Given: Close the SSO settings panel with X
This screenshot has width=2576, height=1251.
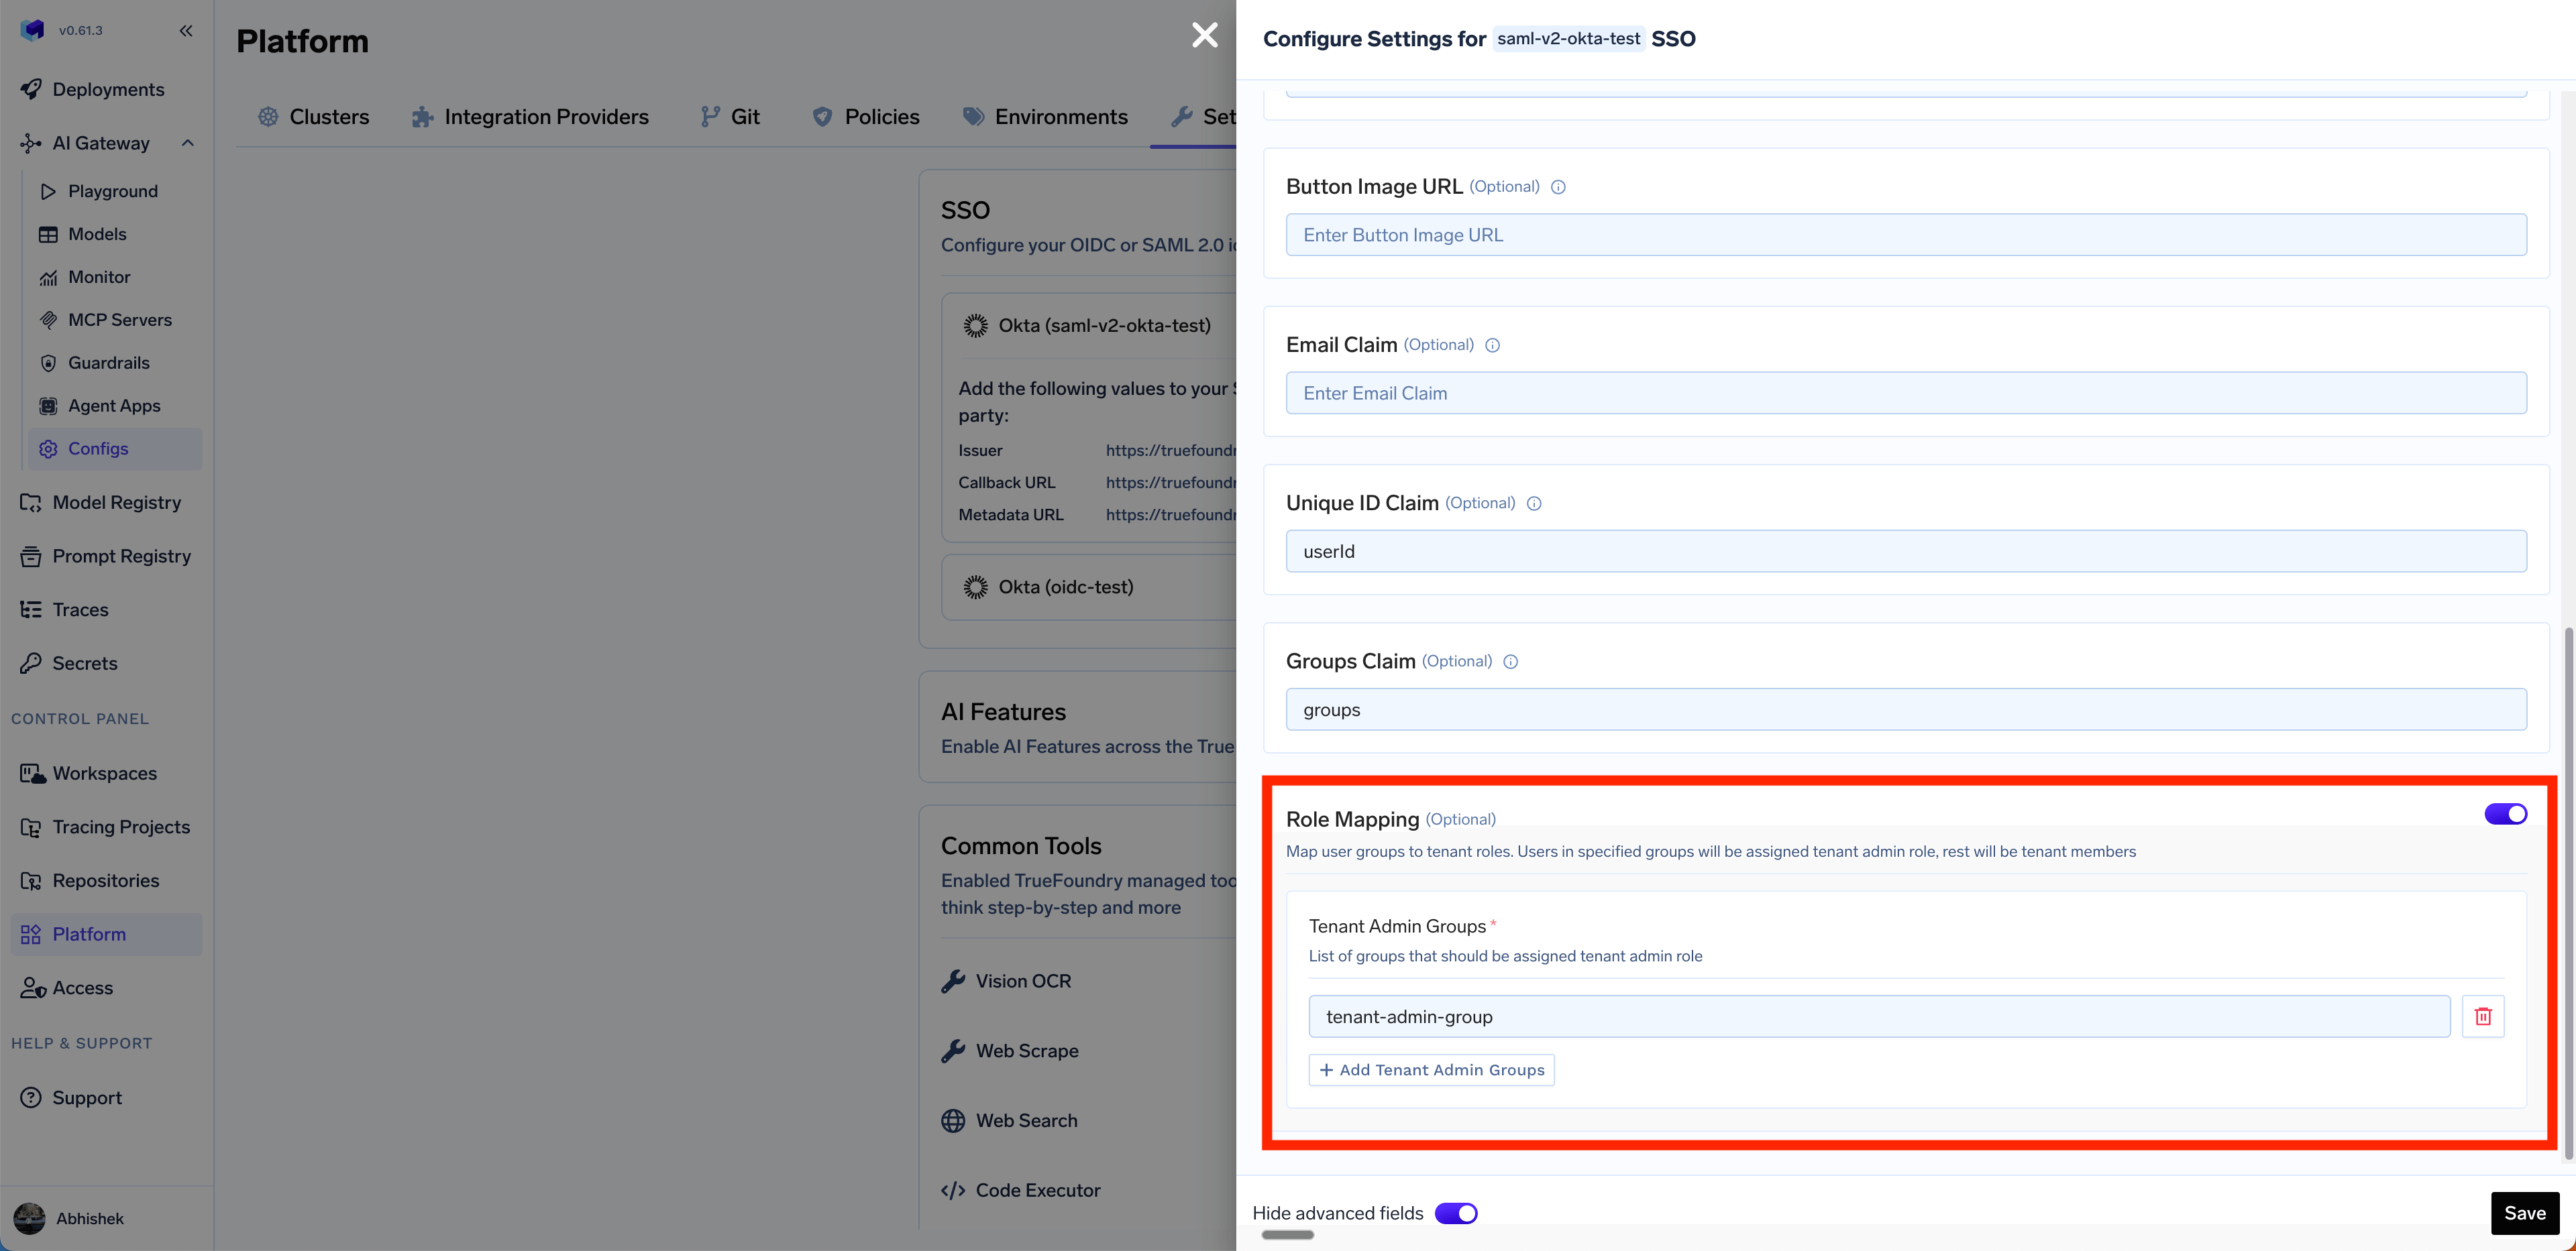Looking at the screenshot, I should [x=1204, y=35].
